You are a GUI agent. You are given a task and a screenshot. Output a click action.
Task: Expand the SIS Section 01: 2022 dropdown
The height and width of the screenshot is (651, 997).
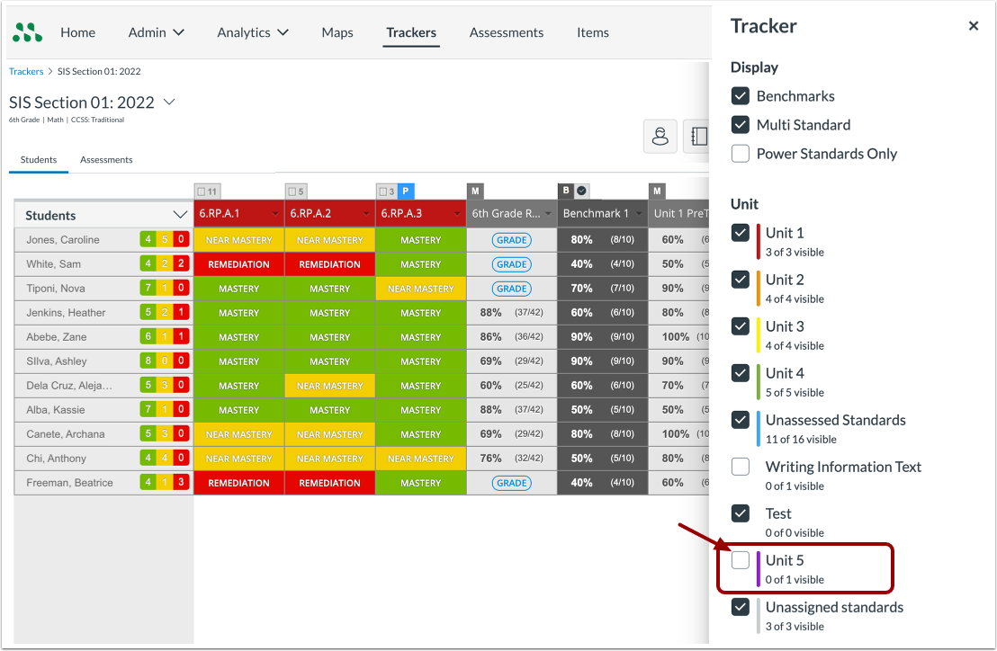169,103
